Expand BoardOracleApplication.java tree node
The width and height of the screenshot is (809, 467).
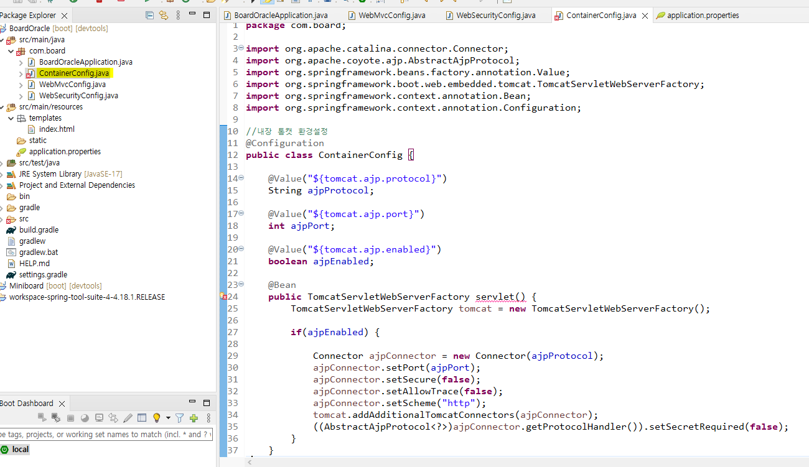tap(21, 62)
